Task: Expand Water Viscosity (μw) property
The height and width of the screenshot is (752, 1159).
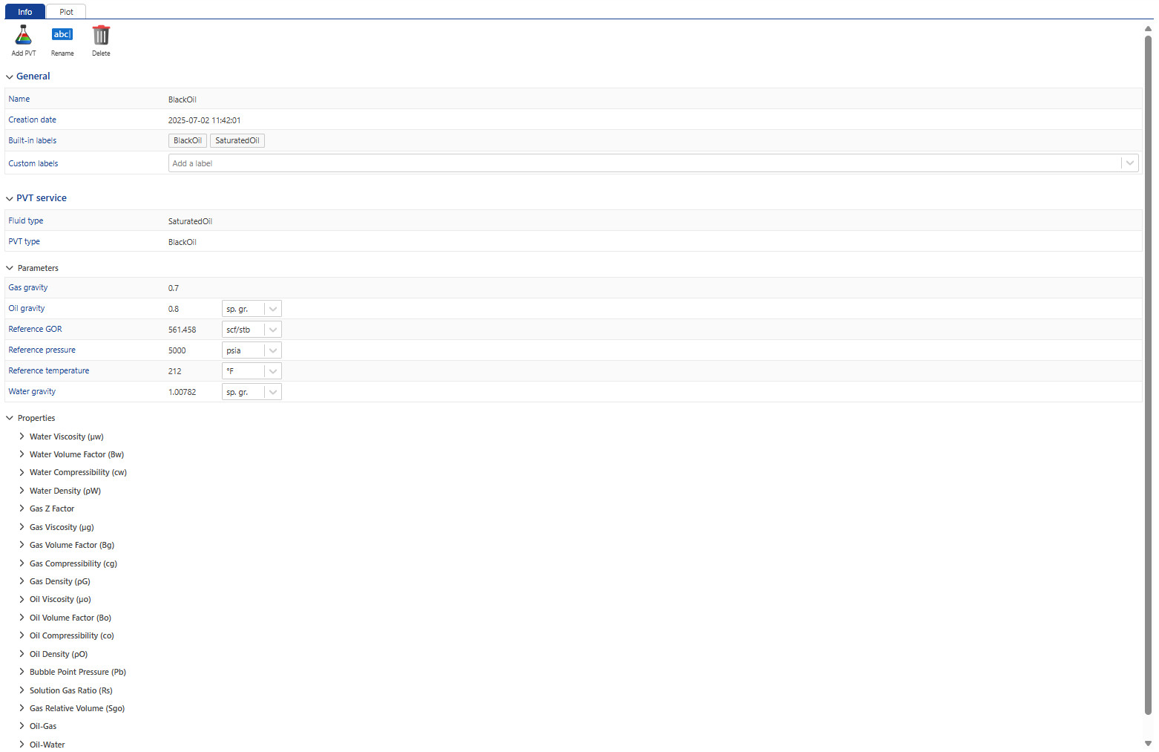Action: pos(22,437)
